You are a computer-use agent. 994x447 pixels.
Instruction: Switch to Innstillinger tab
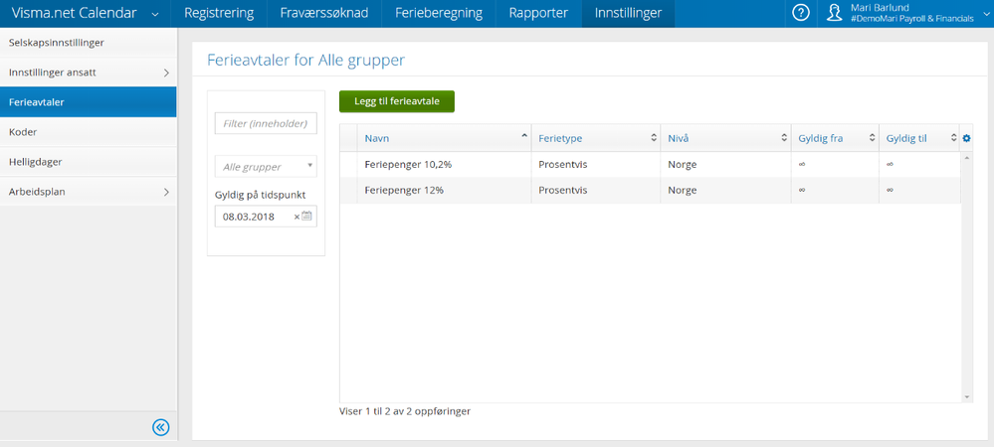(628, 13)
